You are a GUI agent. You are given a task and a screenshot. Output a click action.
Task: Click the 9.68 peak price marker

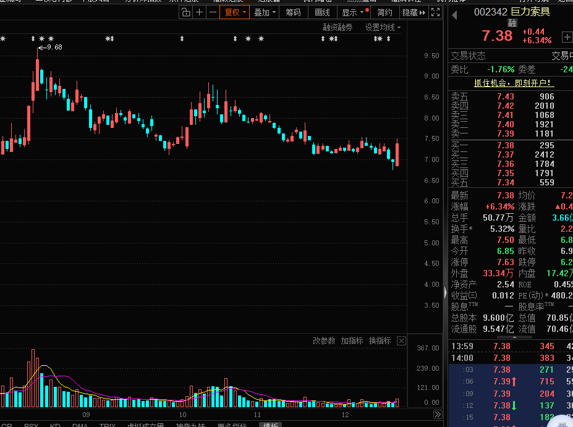(54, 47)
